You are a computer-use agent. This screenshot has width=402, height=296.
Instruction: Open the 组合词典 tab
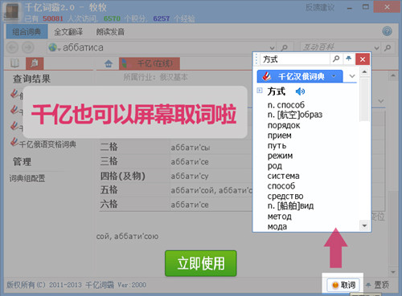point(27,31)
